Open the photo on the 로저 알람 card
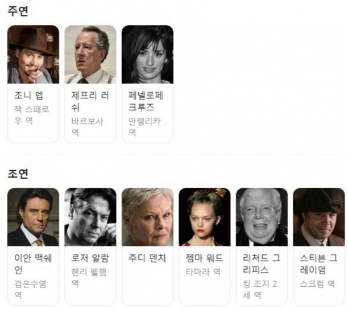 coord(90,217)
